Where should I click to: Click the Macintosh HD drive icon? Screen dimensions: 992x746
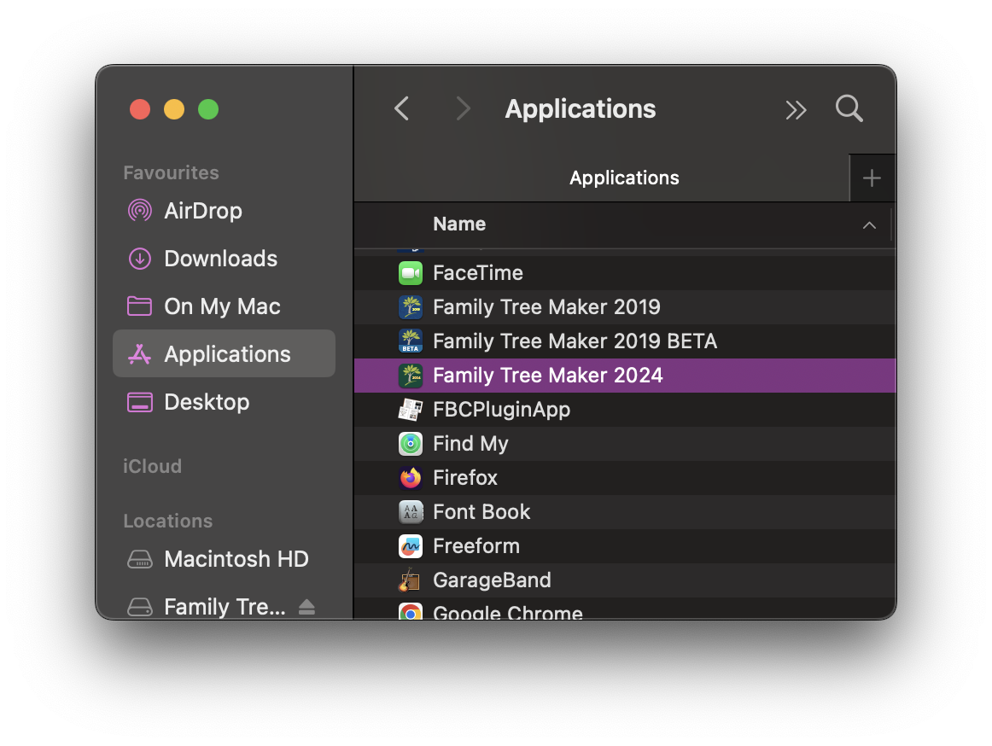(140, 559)
